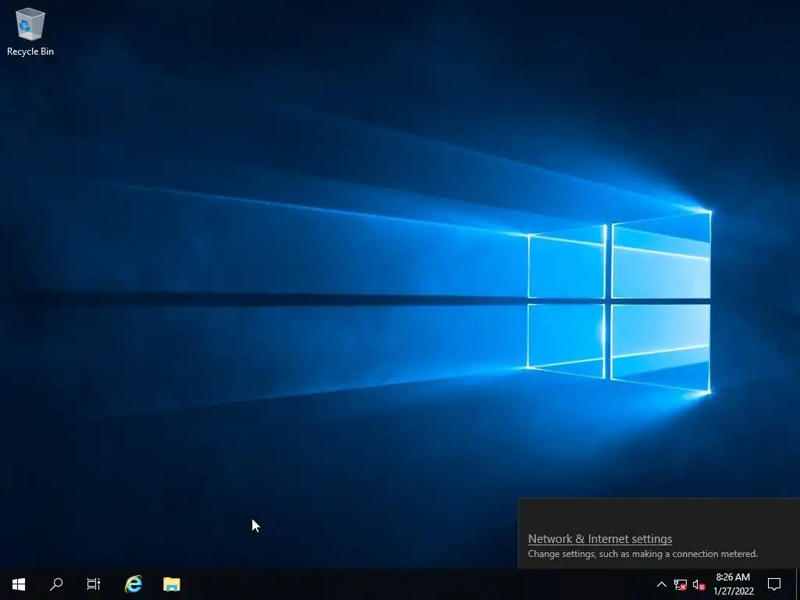Viewport: 800px width, 600px height.
Task: Open taskbar search magnifier
Action: click(x=56, y=584)
